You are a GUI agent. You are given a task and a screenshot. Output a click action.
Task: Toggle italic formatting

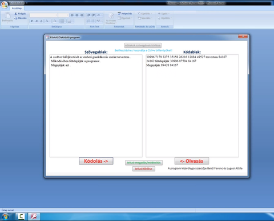(37, 21)
